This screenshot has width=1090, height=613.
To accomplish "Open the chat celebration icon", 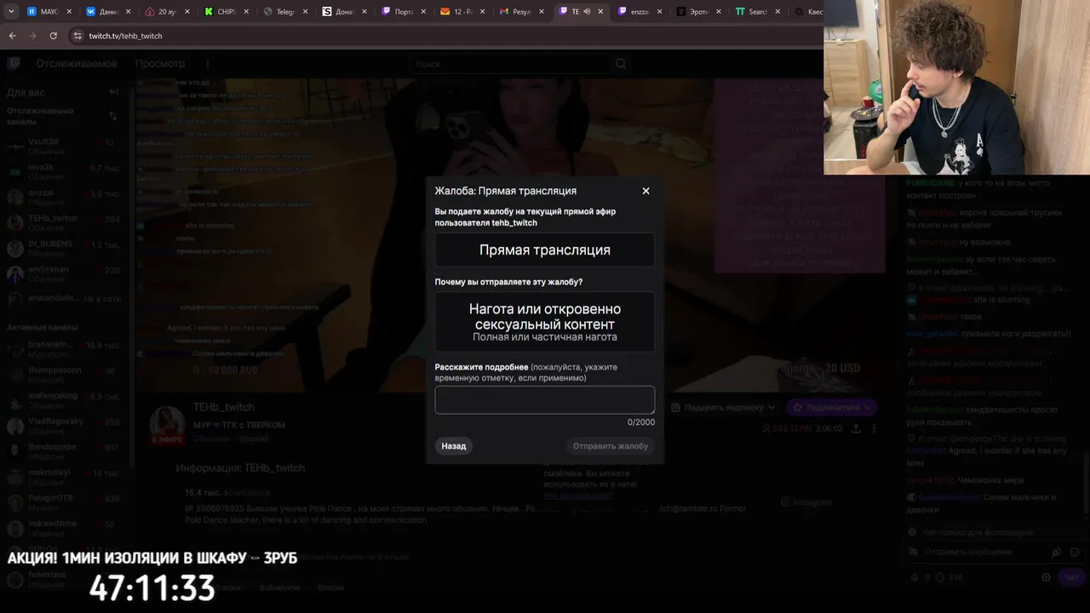I will (x=1056, y=552).
